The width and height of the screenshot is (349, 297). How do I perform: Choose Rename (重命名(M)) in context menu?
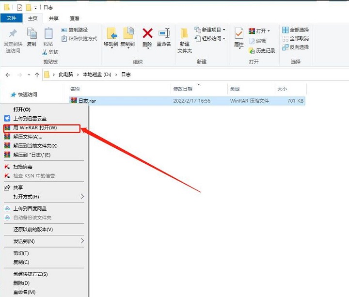click(44, 292)
